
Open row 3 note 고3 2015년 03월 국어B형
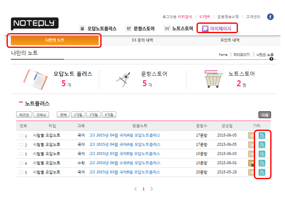(124, 154)
